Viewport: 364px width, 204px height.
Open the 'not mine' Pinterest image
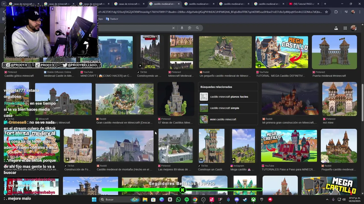[x=340, y=99]
